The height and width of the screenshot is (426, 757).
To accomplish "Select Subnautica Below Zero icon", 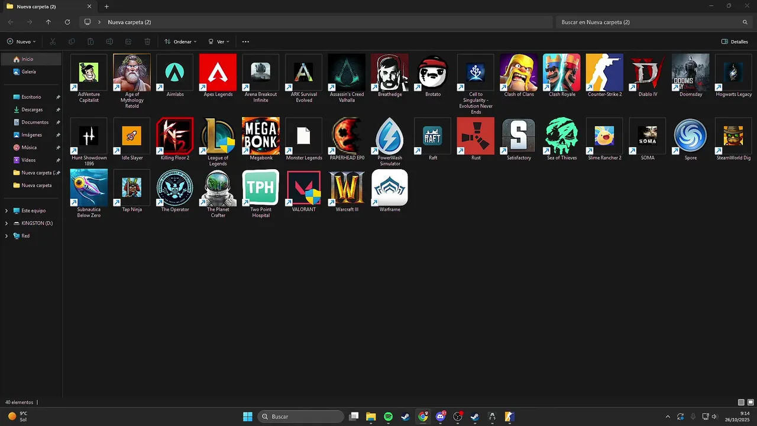I will [x=89, y=188].
